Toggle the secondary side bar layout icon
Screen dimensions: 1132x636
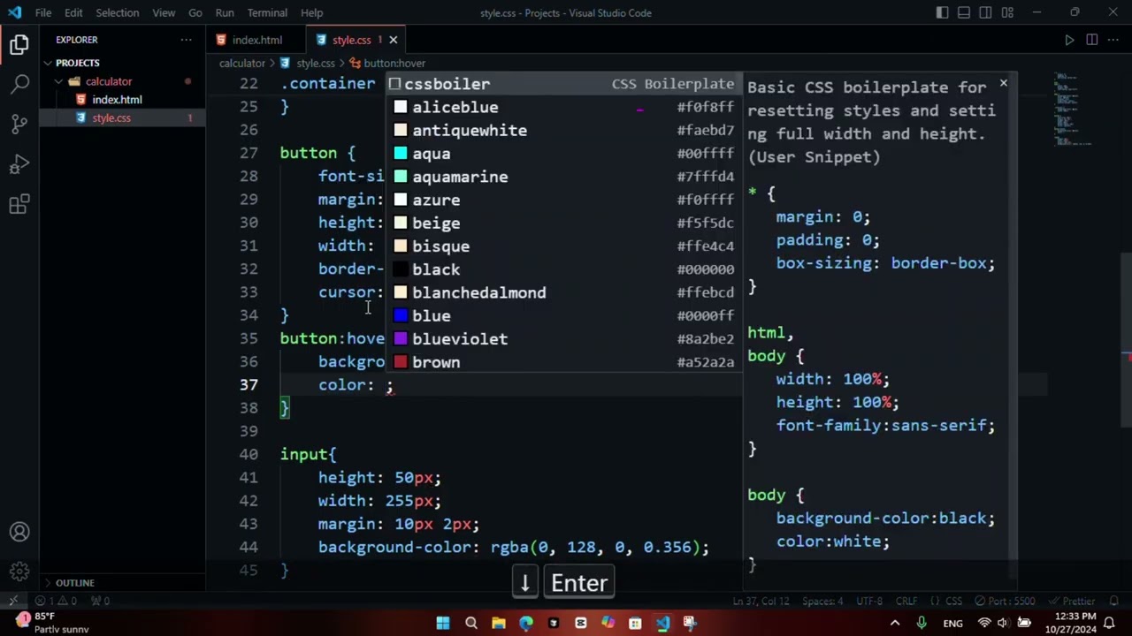pos(985,12)
